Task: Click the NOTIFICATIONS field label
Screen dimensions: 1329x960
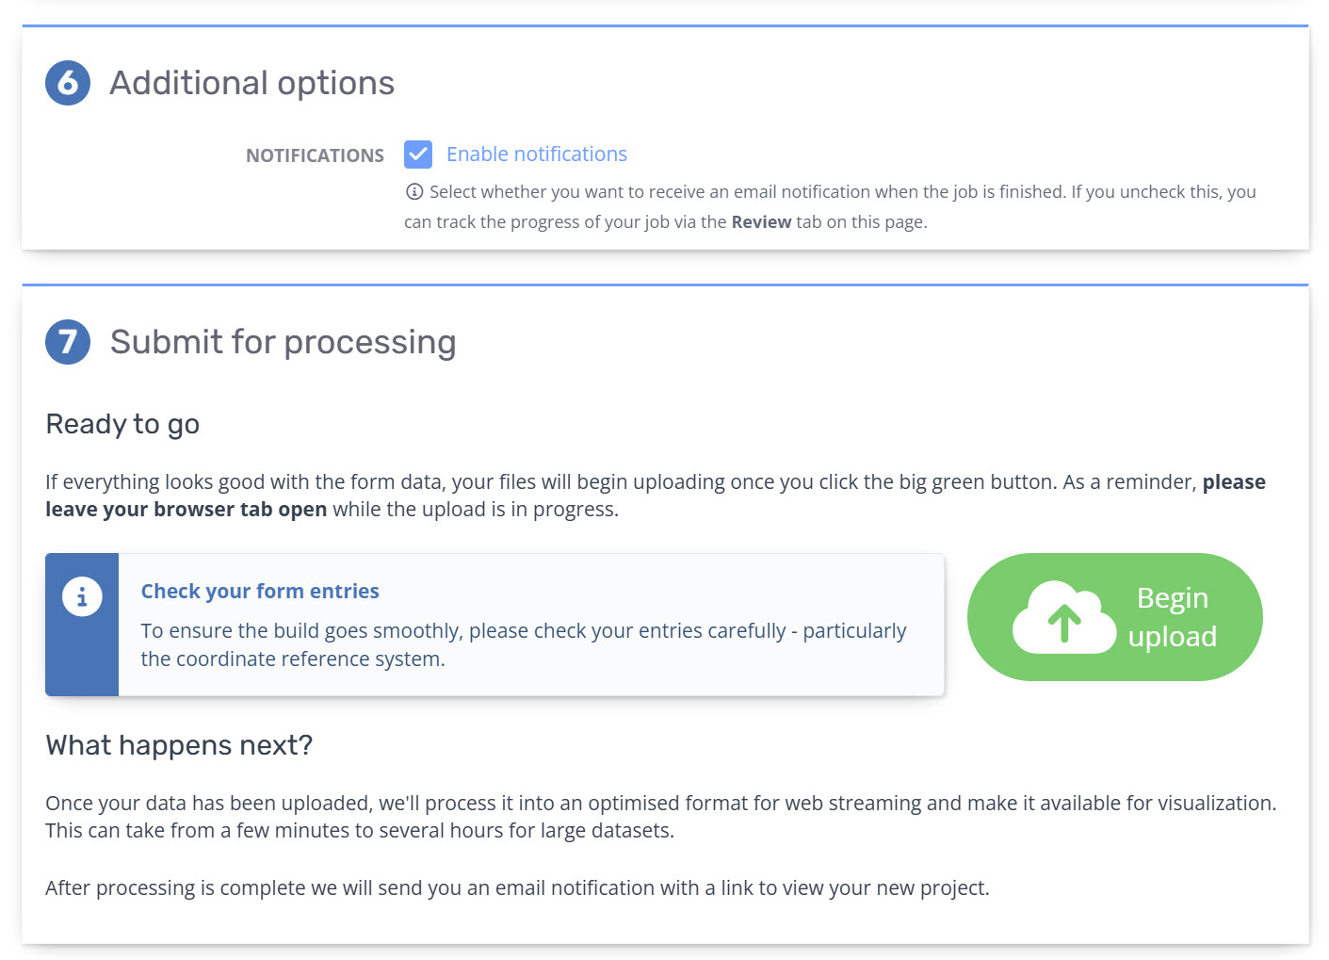Action: pos(315,155)
